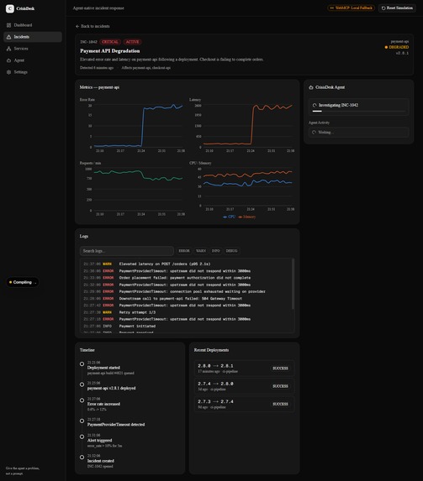
Task: Click the ACTIVE status badge
Action: coord(133,42)
